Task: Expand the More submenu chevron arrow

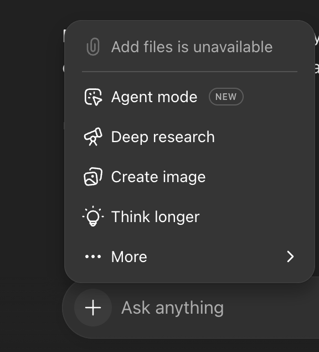Action: point(290,257)
